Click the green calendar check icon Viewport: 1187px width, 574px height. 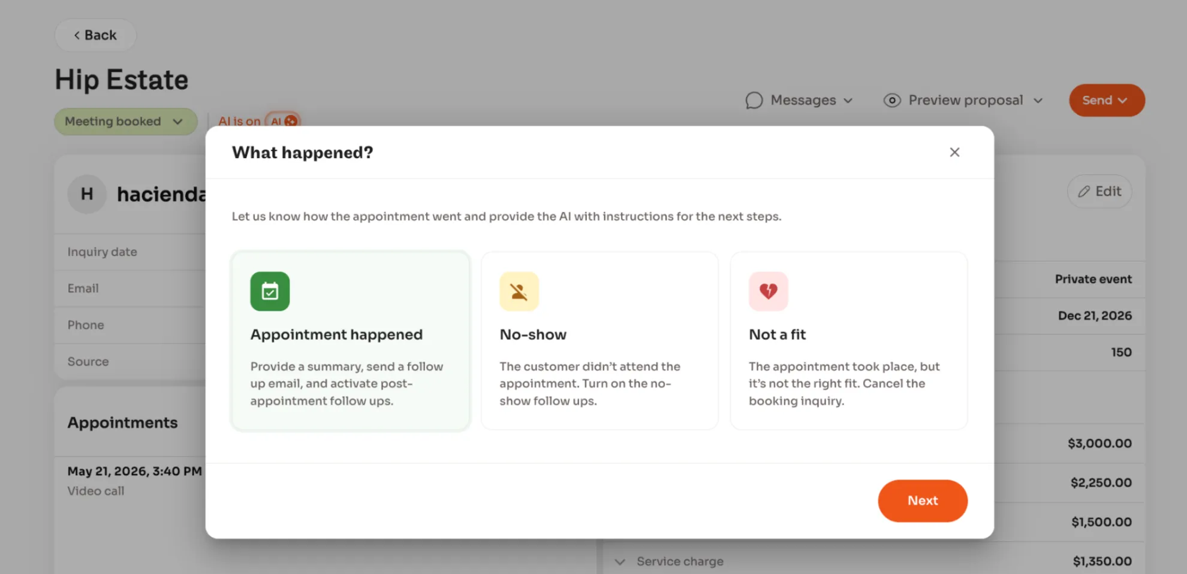tap(270, 291)
